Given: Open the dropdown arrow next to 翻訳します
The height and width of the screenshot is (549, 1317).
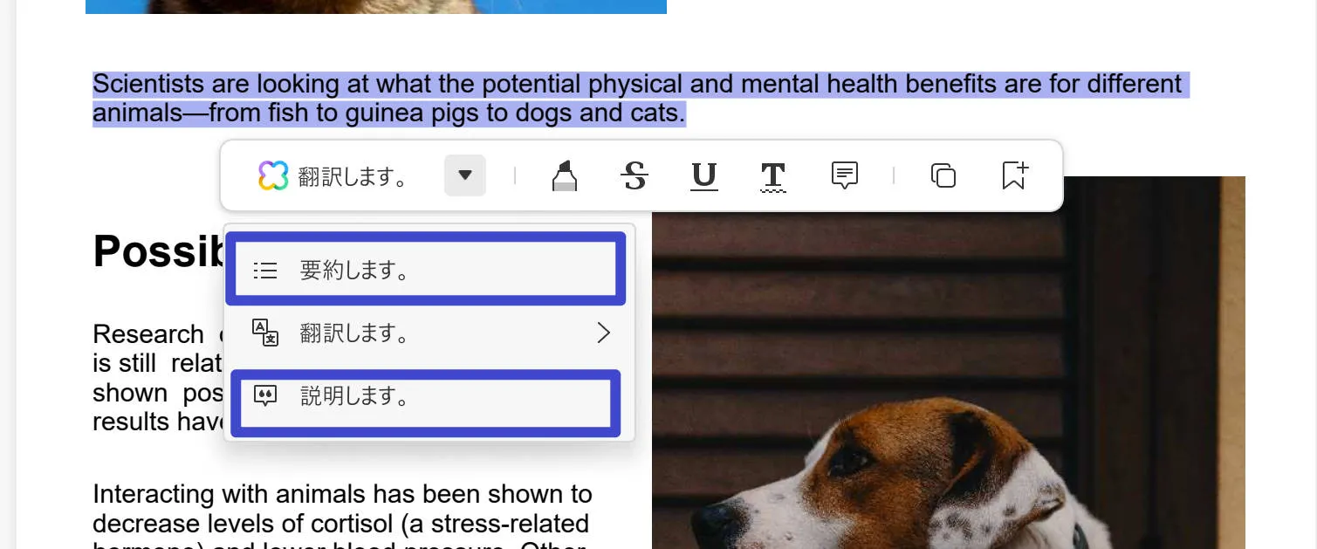Looking at the screenshot, I should 465,175.
